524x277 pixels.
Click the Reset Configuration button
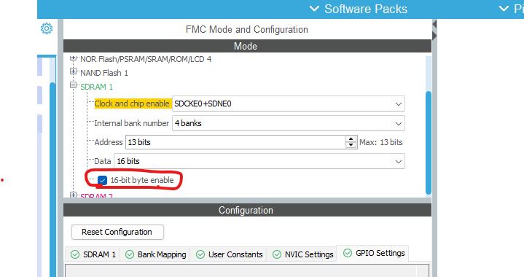click(x=117, y=232)
